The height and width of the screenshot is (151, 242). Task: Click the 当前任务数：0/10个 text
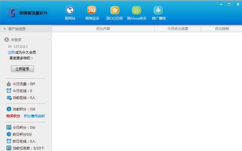[x=28, y=148]
